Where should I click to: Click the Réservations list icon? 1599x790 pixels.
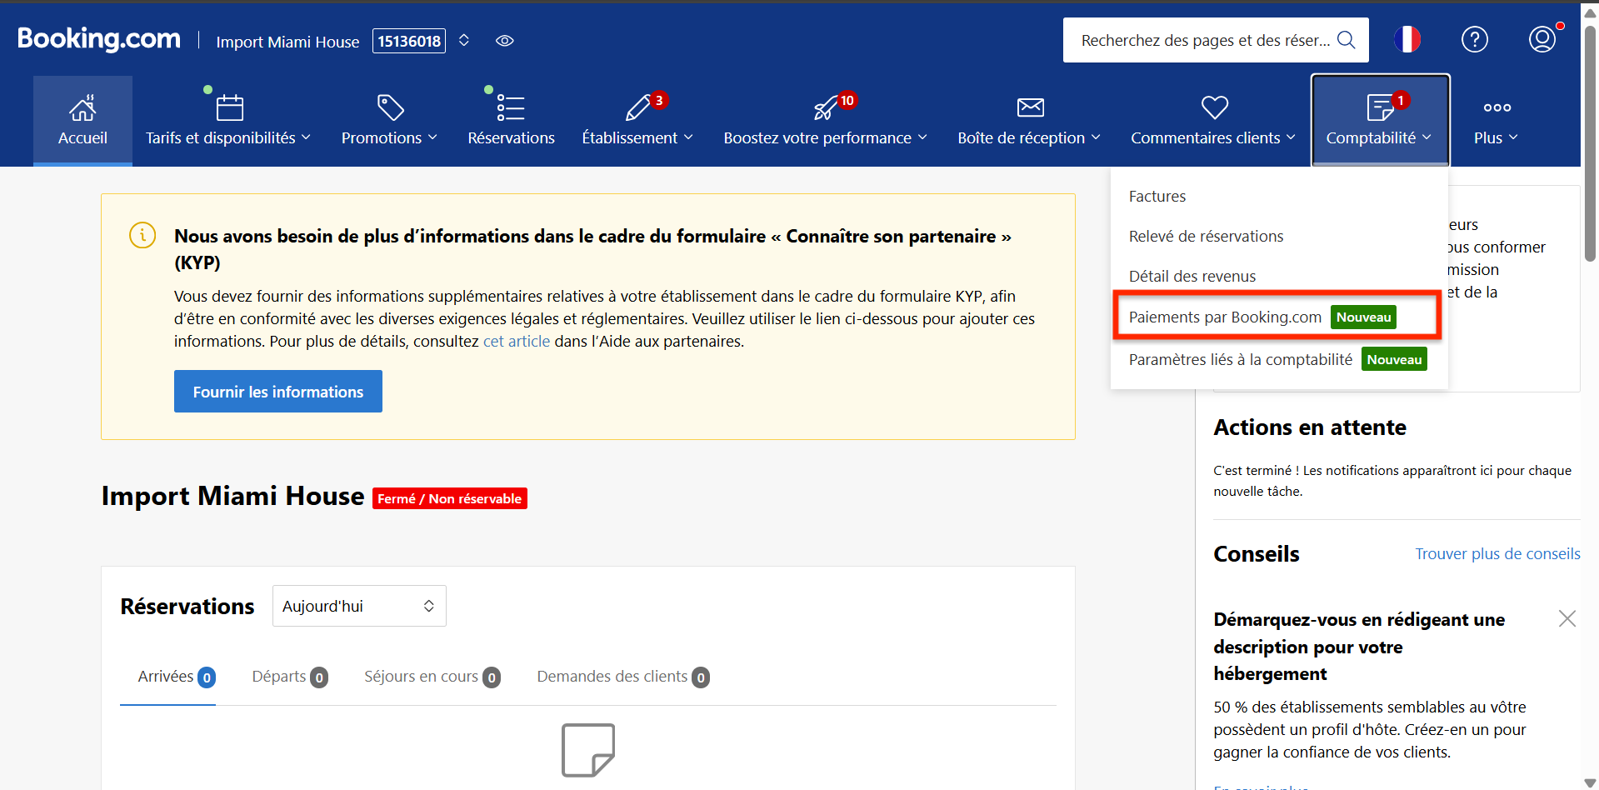pos(510,108)
